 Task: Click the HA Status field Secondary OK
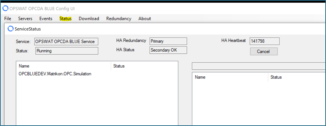(x=168, y=50)
